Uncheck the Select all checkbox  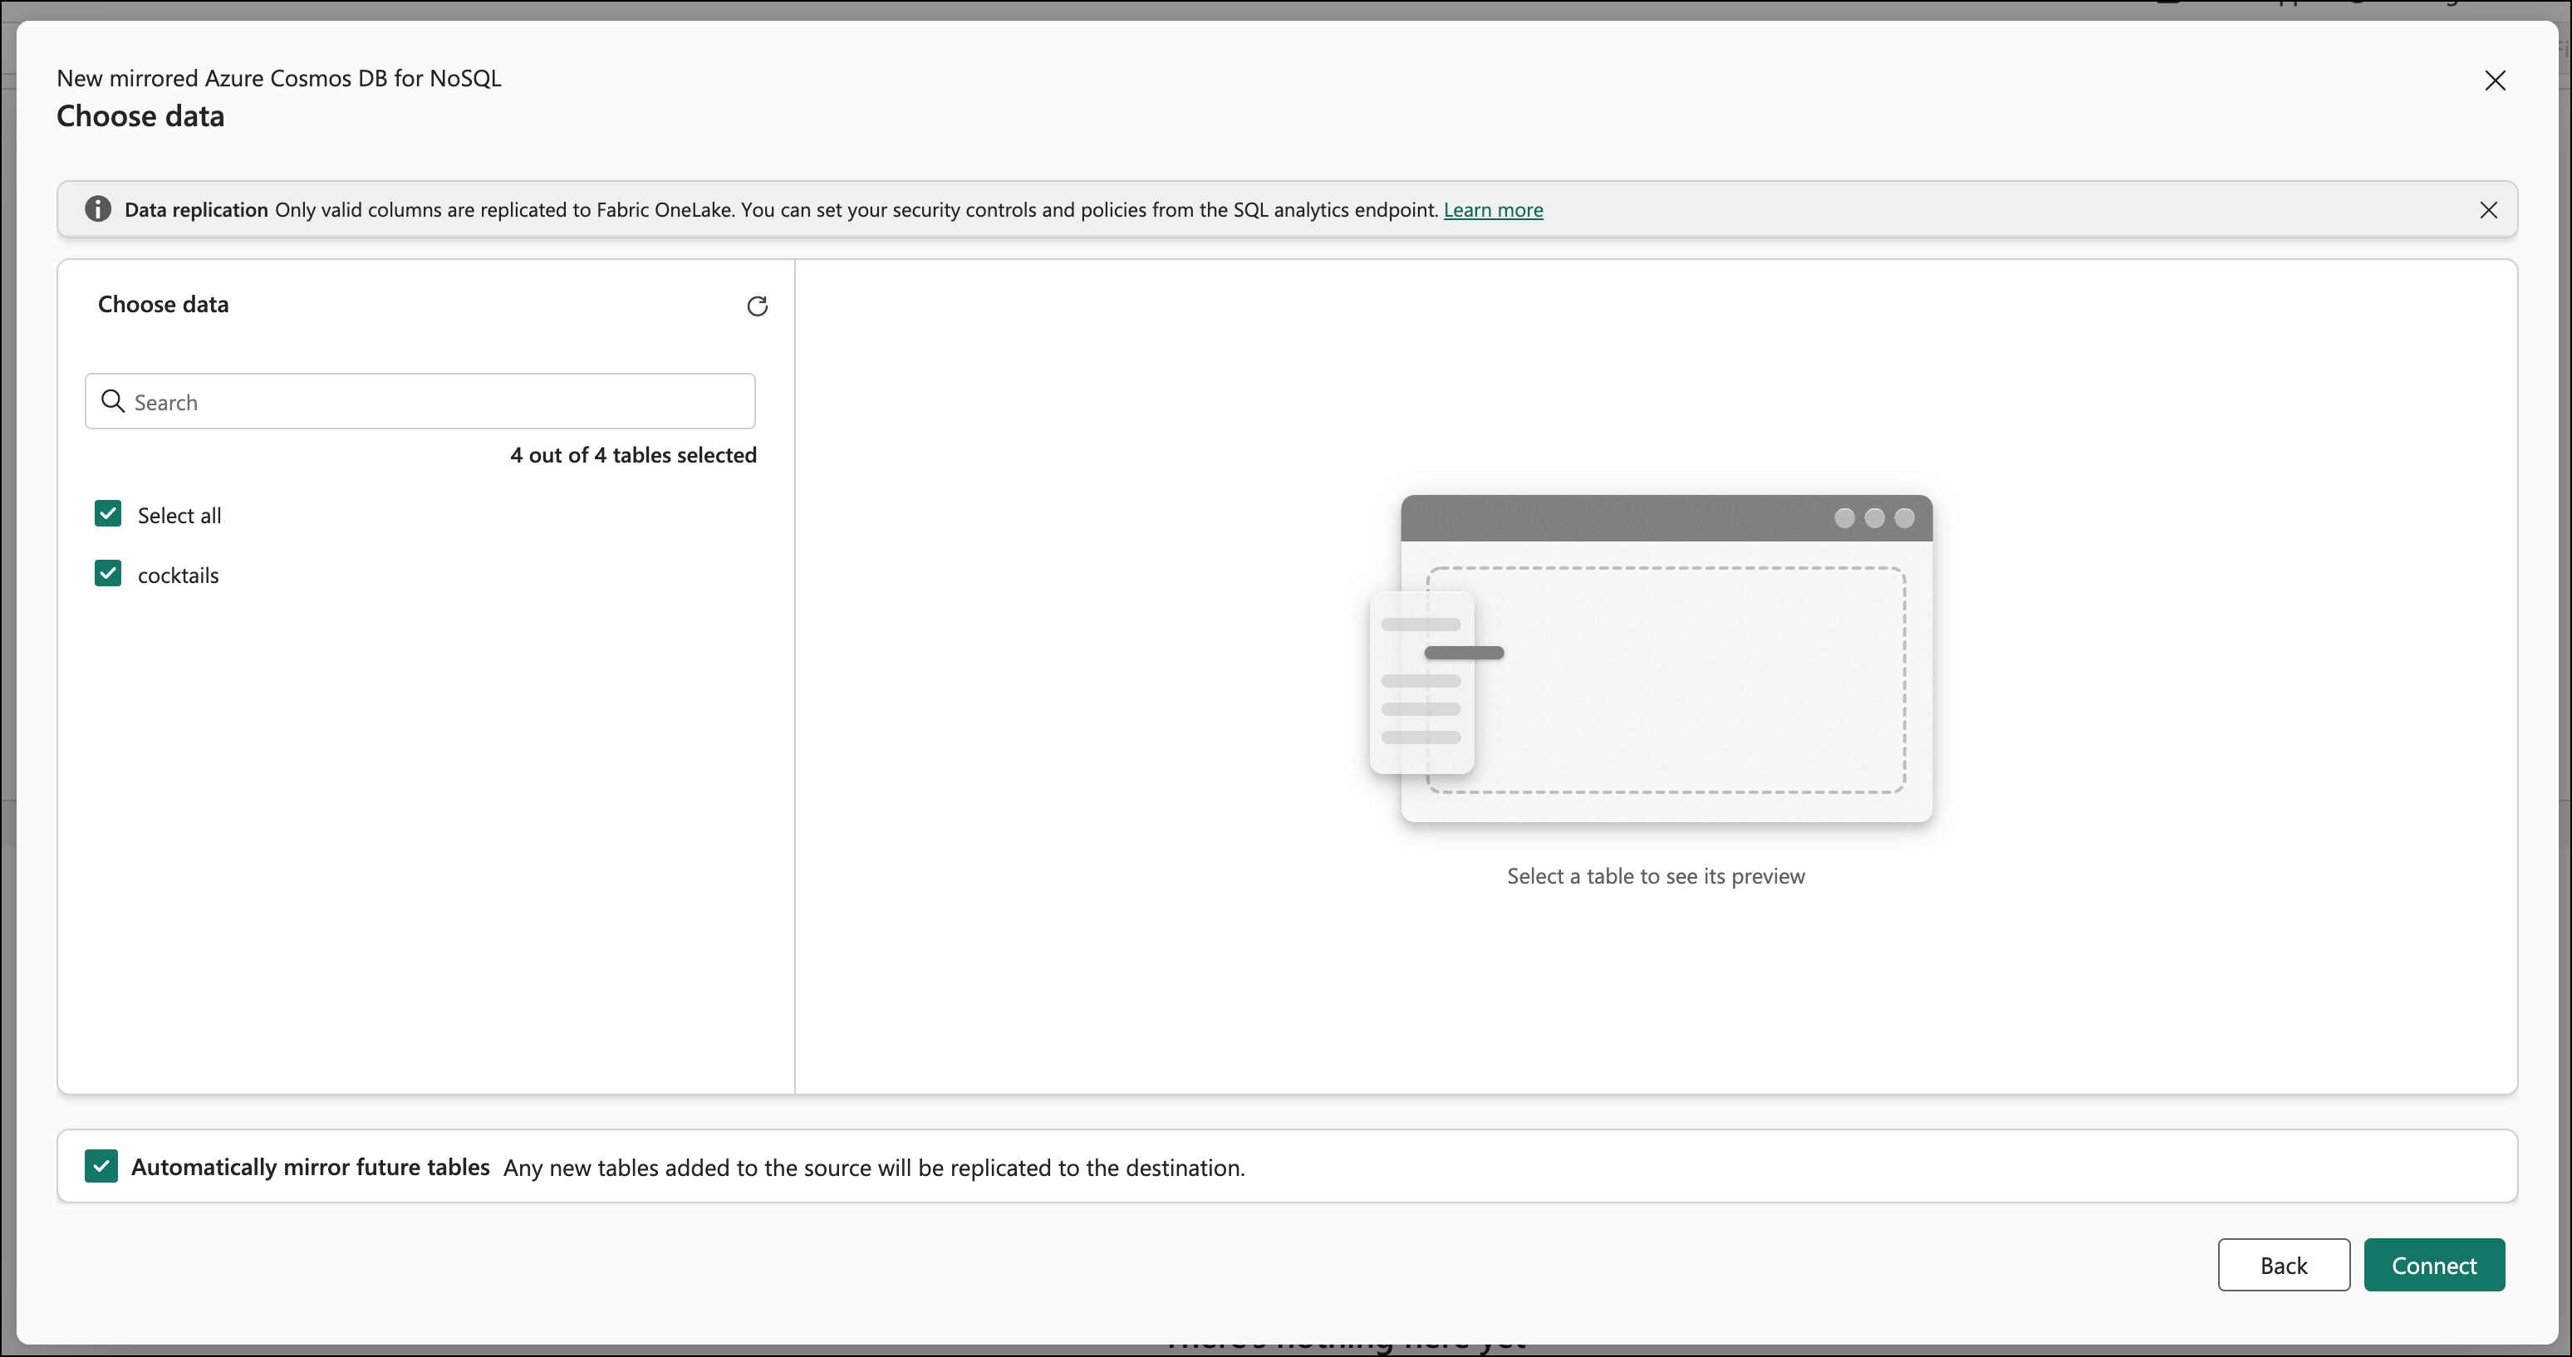pos(108,514)
